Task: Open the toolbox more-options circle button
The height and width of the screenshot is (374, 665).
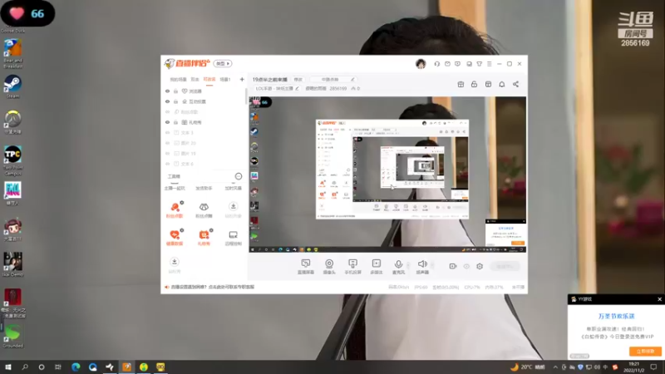Action: click(x=239, y=176)
